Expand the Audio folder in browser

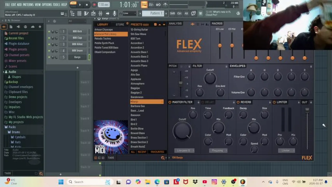click(12, 72)
